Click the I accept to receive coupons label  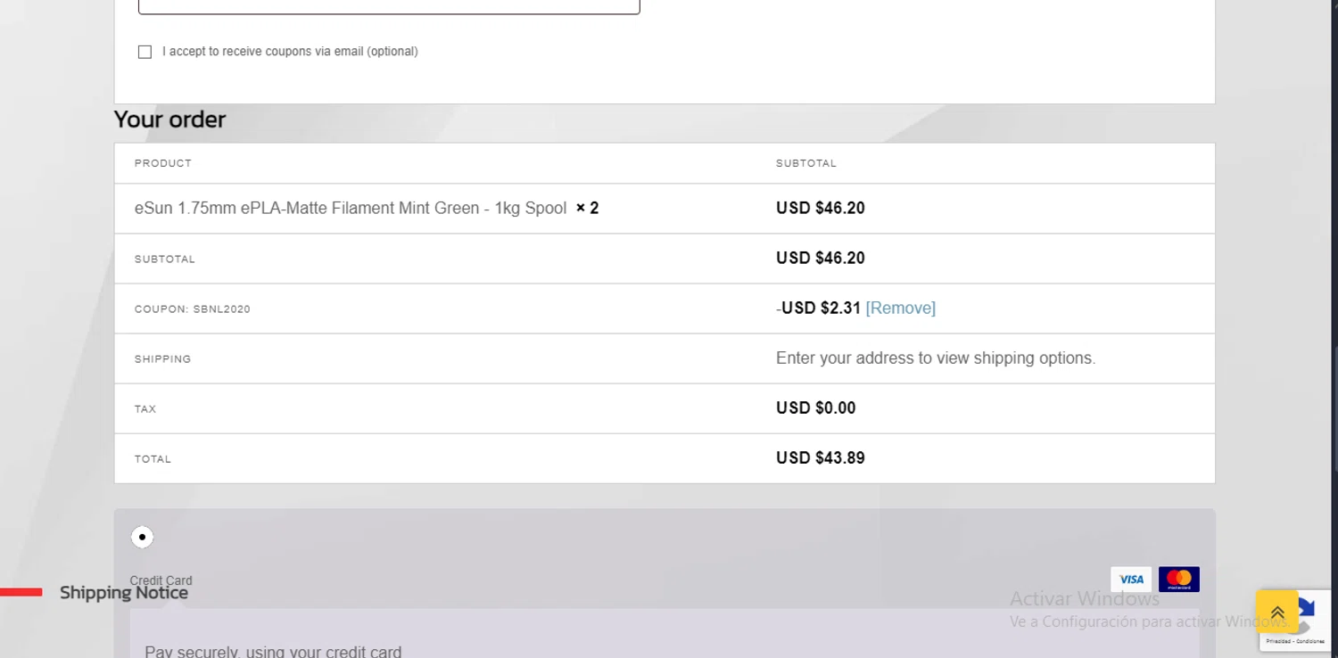290,52
